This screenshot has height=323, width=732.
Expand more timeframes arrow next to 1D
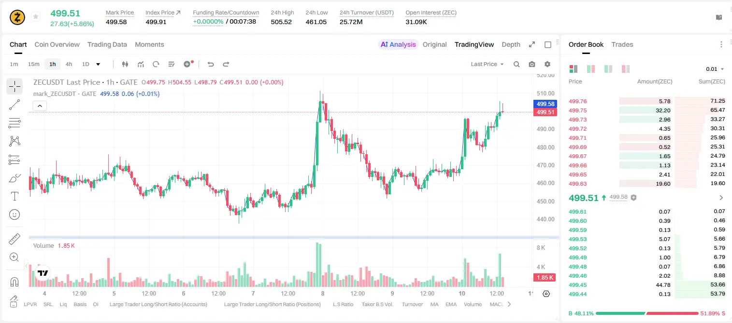pos(98,64)
